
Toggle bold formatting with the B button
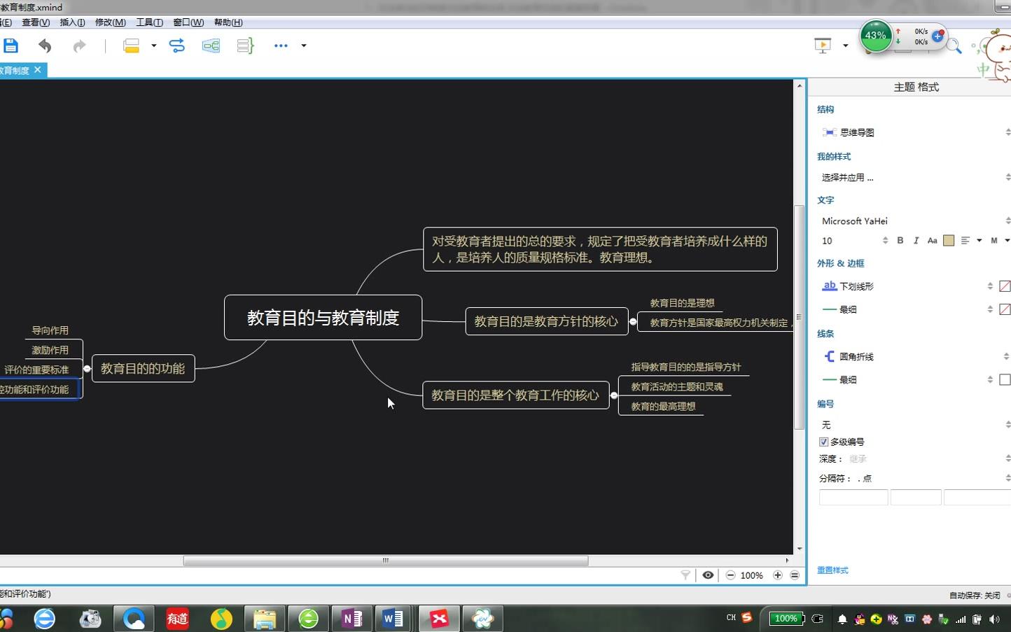tap(900, 240)
